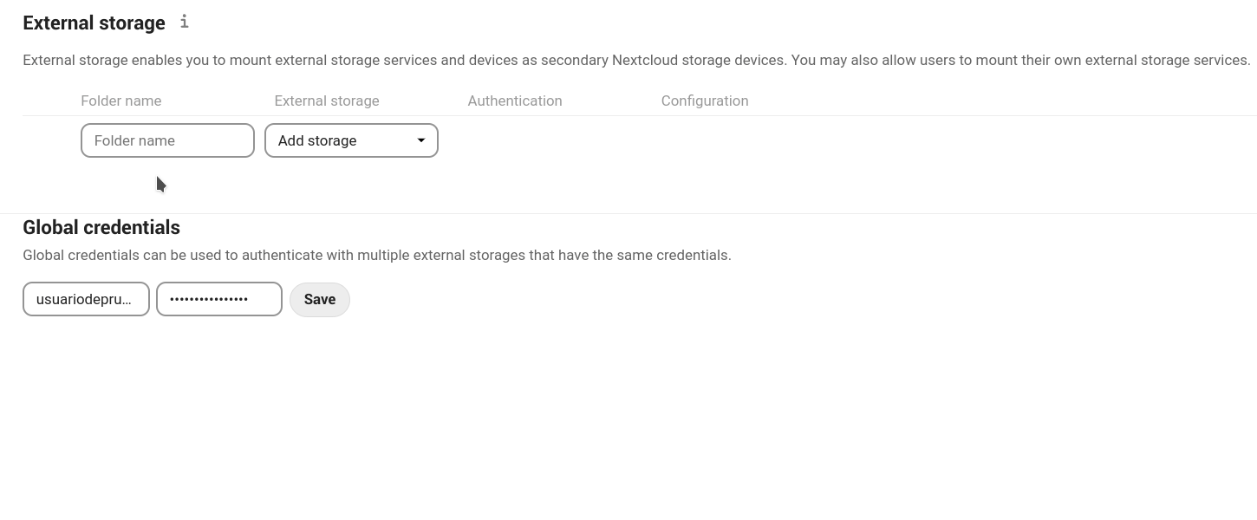Click the info icon beside External storage

(184, 22)
